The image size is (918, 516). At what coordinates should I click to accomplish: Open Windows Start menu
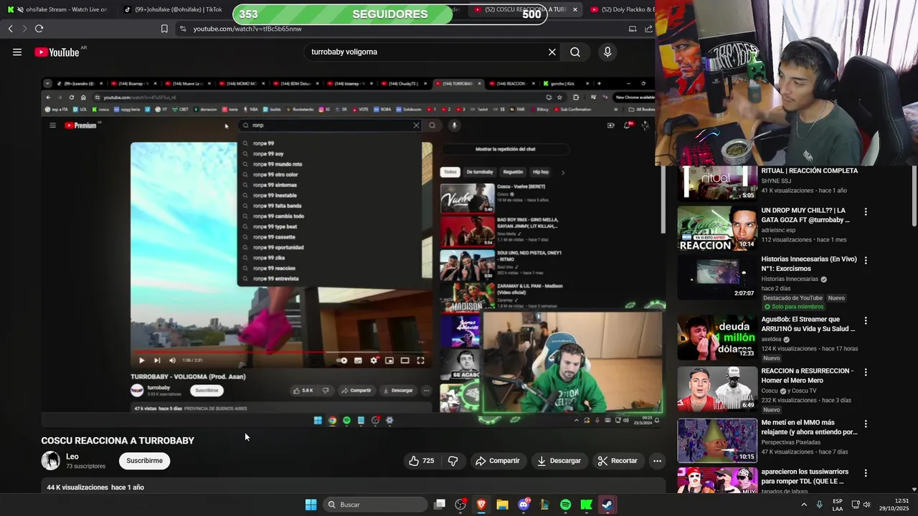click(x=311, y=505)
